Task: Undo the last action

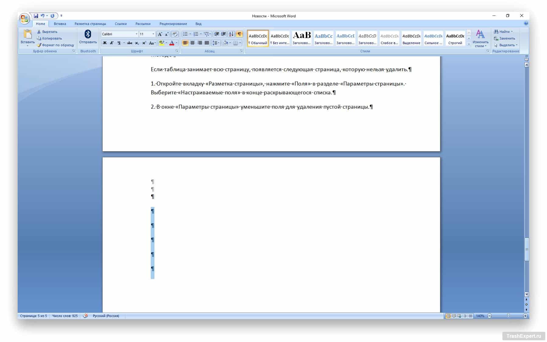Action: 42,16
